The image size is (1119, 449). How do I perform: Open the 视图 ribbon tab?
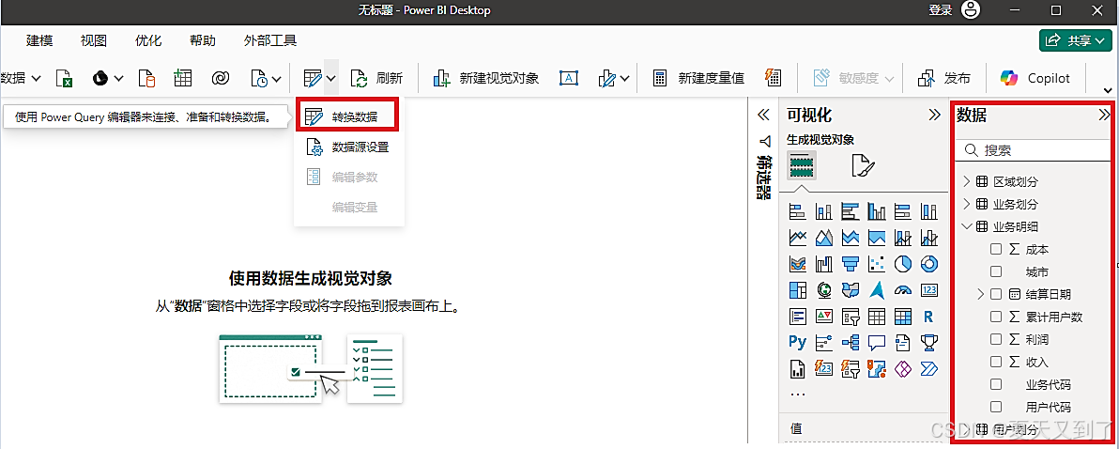pyautogui.click(x=94, y=40)
